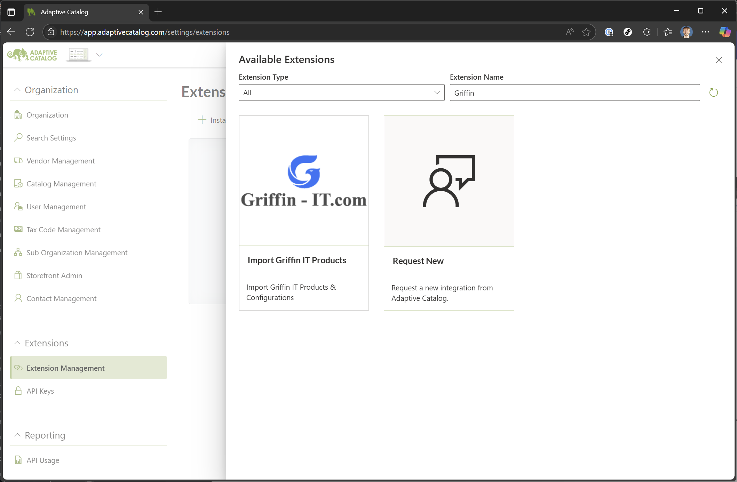This screenshot has width=737, height=482.
Task: Open User Management
Action: pyautogui.click(x=56, y=207)
